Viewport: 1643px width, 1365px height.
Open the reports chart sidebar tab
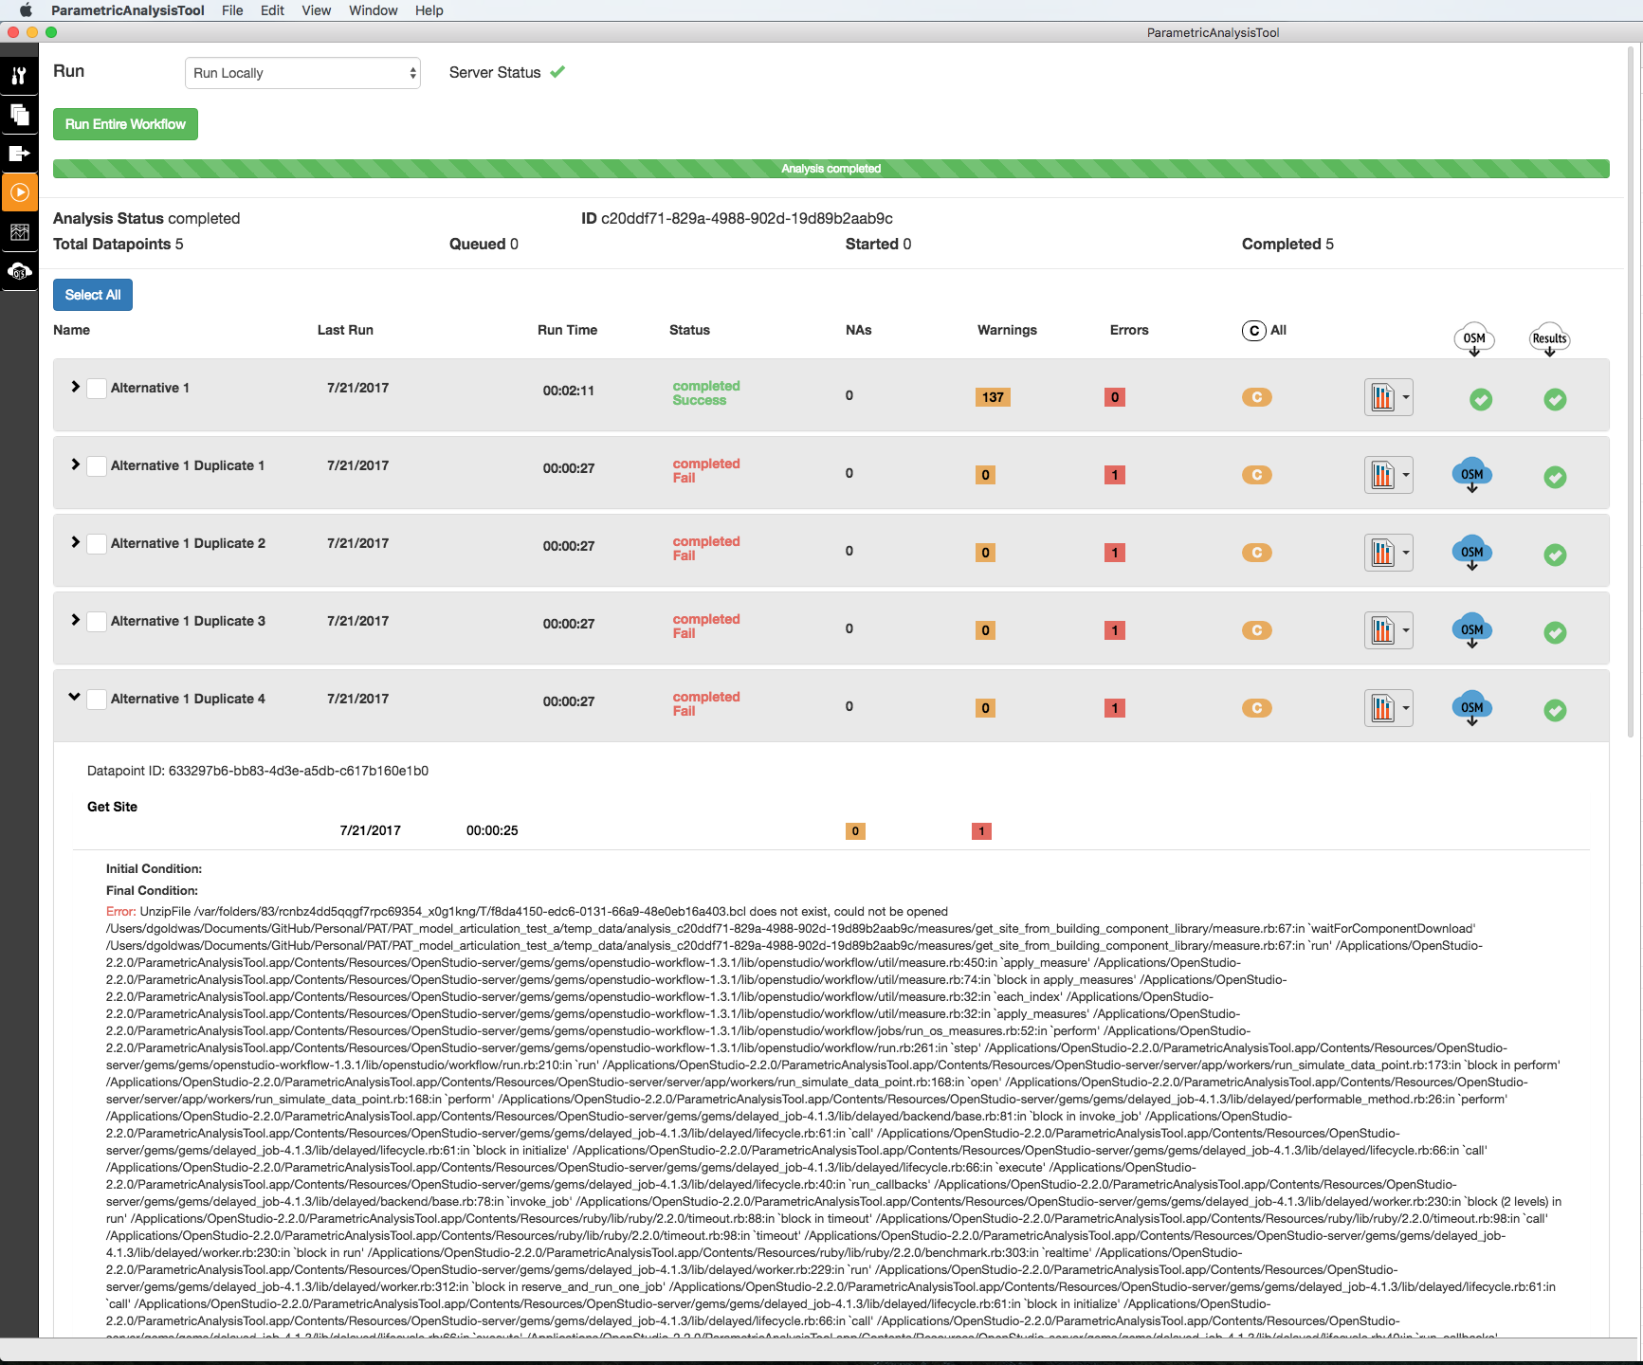(19, 232)
